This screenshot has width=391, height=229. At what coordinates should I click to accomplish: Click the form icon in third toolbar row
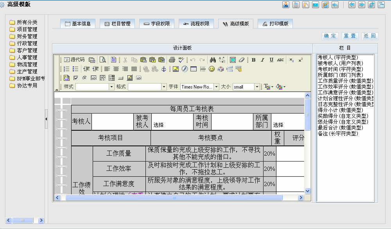pos(66,78)
